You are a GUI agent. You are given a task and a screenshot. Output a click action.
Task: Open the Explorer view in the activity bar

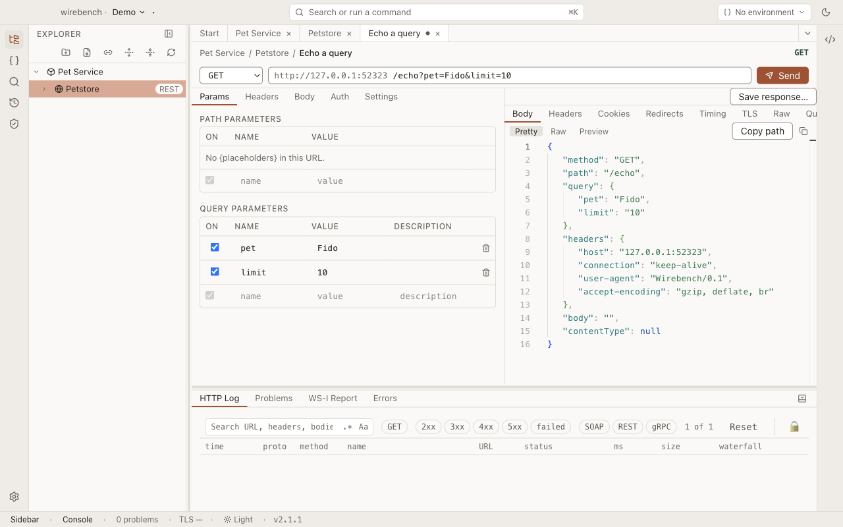coord(14,40)
